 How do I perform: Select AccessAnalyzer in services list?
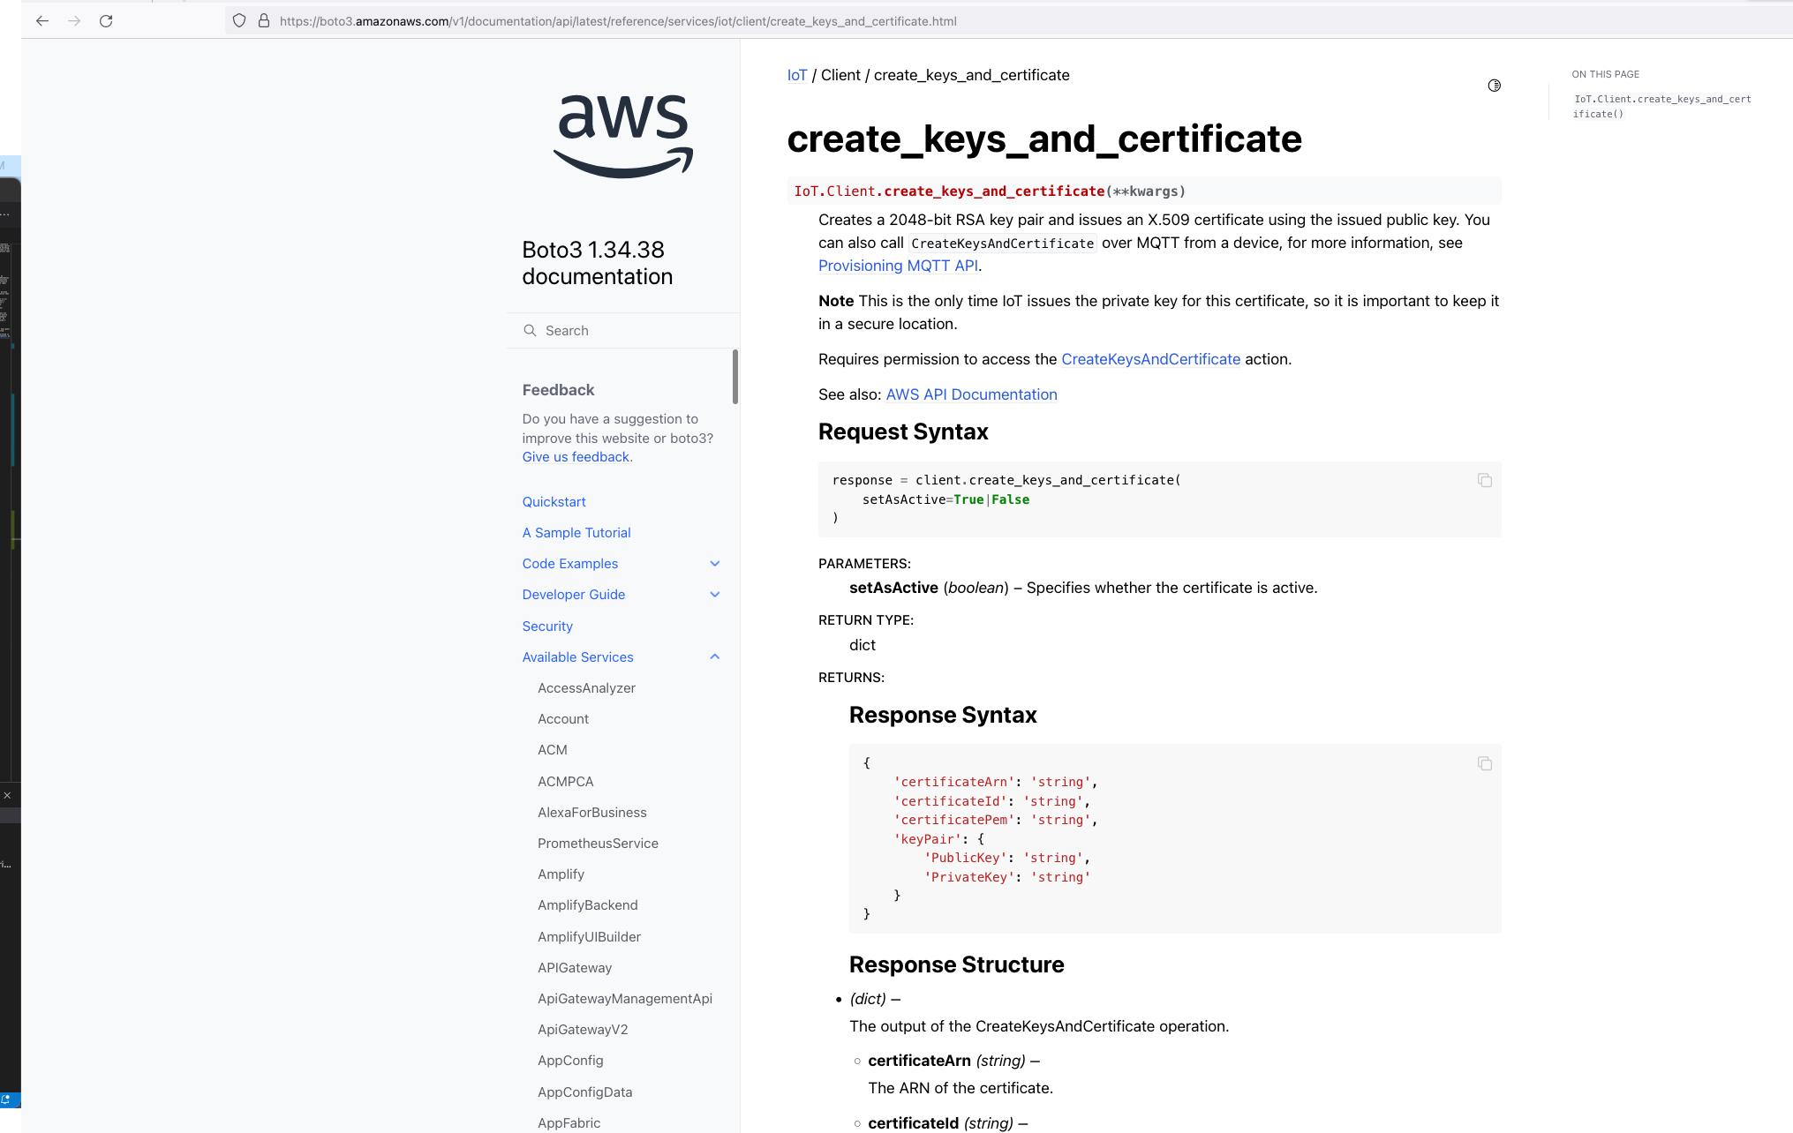(x=586, y=688)
